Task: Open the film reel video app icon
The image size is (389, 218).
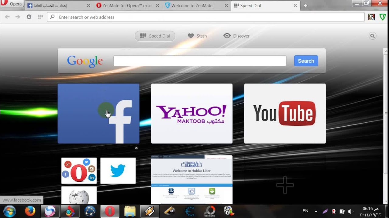Action: (229, 211)
